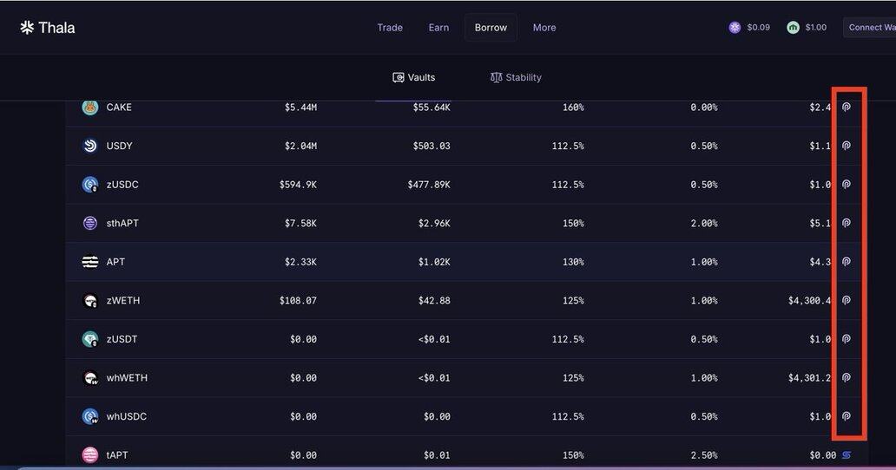Select the CAKE vault name
Screen dimensions: 896x470
click(x=119, y=108)
